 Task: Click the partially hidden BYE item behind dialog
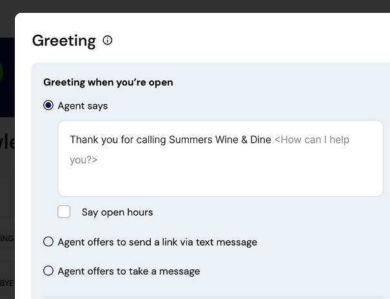[x=6, y=283]
